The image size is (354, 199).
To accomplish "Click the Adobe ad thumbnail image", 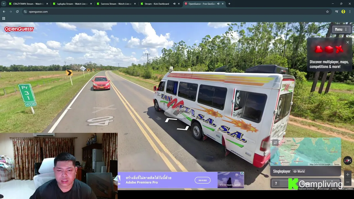I will tap(230, 180).
